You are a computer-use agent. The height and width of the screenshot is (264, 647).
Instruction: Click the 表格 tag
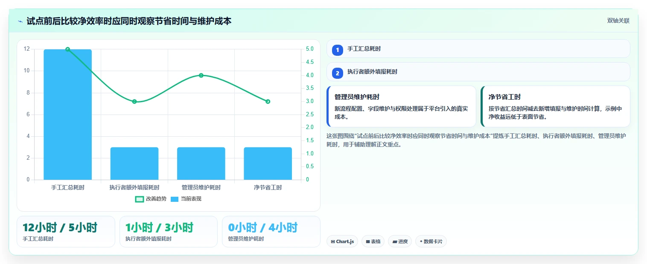pyautogui.click(x=373, y=241)
